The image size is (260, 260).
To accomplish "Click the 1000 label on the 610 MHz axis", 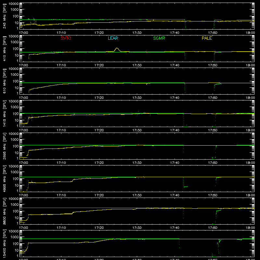I will 15,75.
